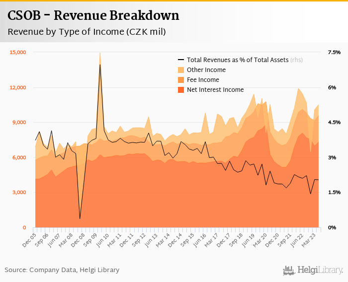The height and width of the screenshot is (282, 348).
Task: Click the 'Sep 18' x-axis label
Action: 236,240
